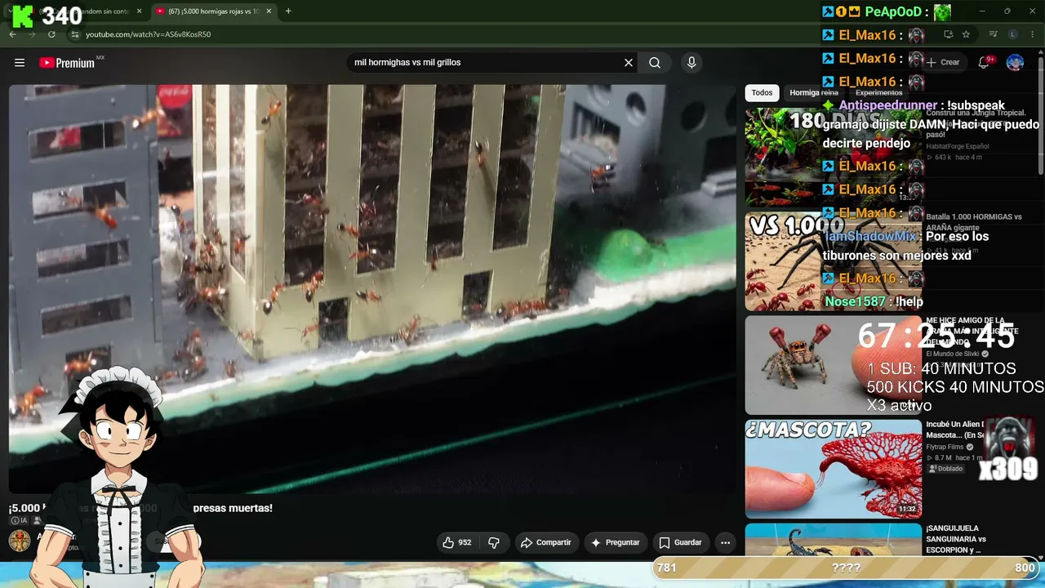This screenshot has width=1045, height=588.
Task: Open the YouTube account avatar menu
Action: 1015,62
